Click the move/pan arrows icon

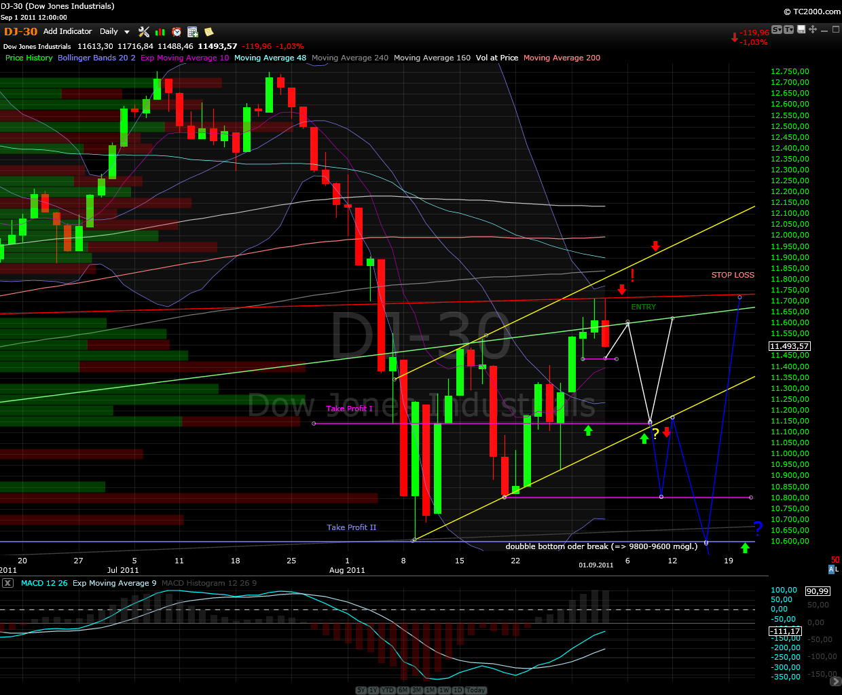813,29
